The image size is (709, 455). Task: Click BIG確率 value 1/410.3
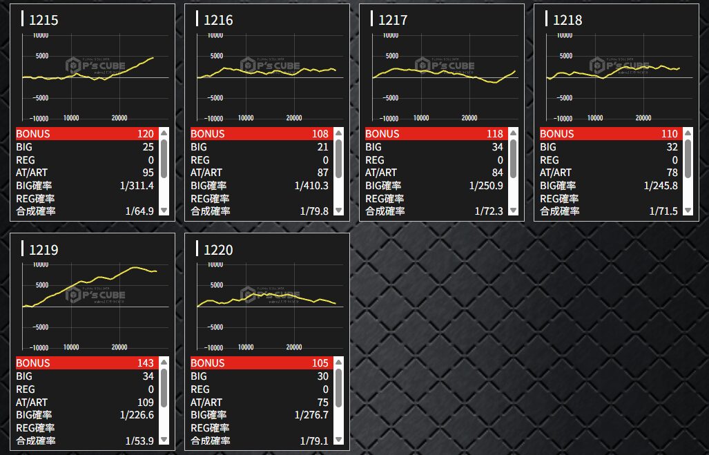click(x=311, y=186)
